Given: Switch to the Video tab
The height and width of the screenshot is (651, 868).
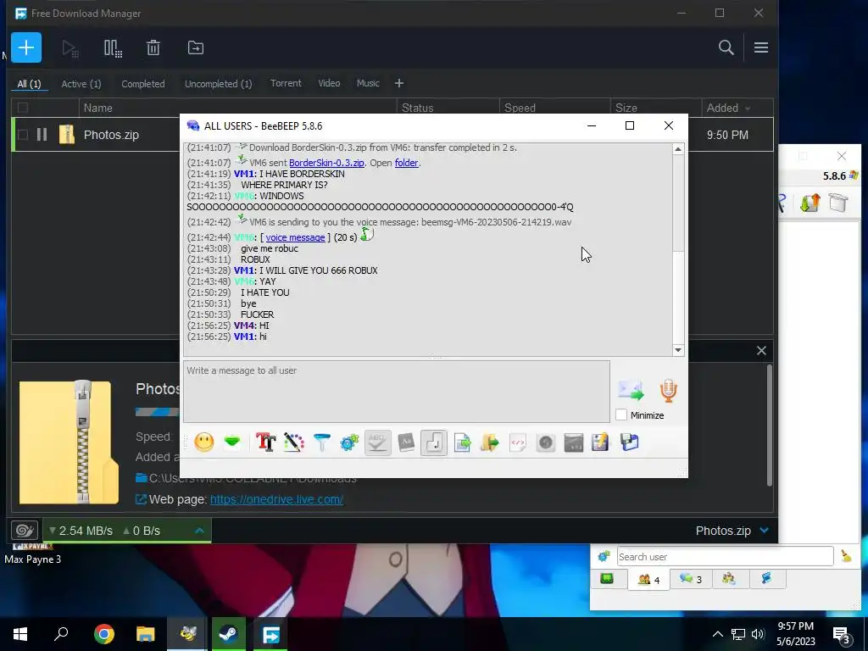Looking at the screenshot, I should pyautogui.click(x=329, y=83).
